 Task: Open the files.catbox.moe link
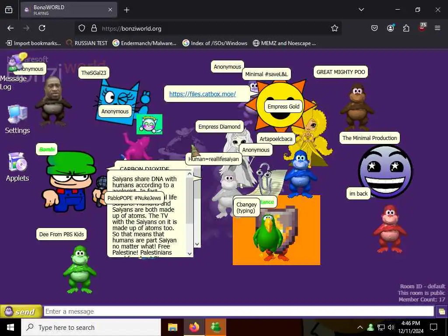pyautogui.click(x=202, y=94)
